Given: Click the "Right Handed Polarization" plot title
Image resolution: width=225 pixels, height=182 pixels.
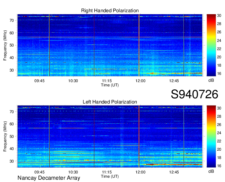Looking at the screenshot, I should click(x=110, y=11).
